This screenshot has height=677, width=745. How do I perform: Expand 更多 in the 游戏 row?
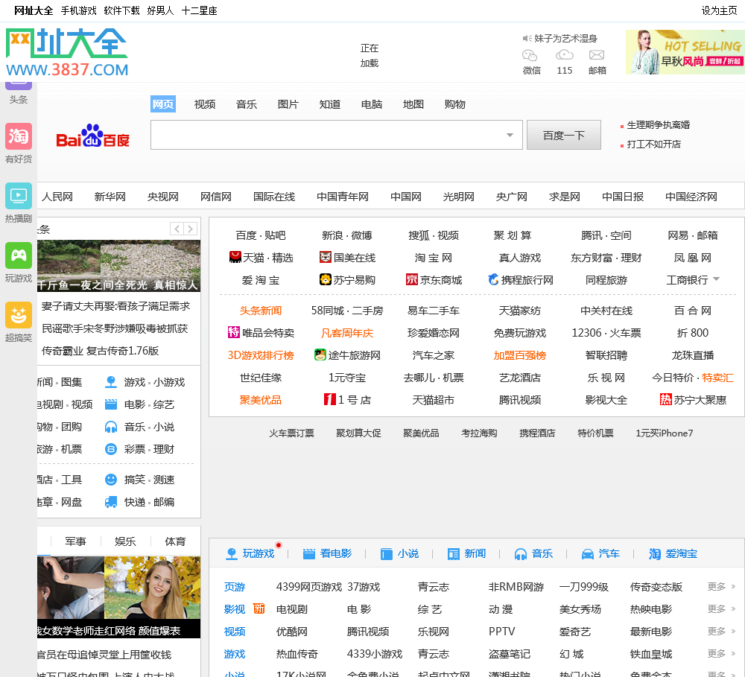coord(721,654)
